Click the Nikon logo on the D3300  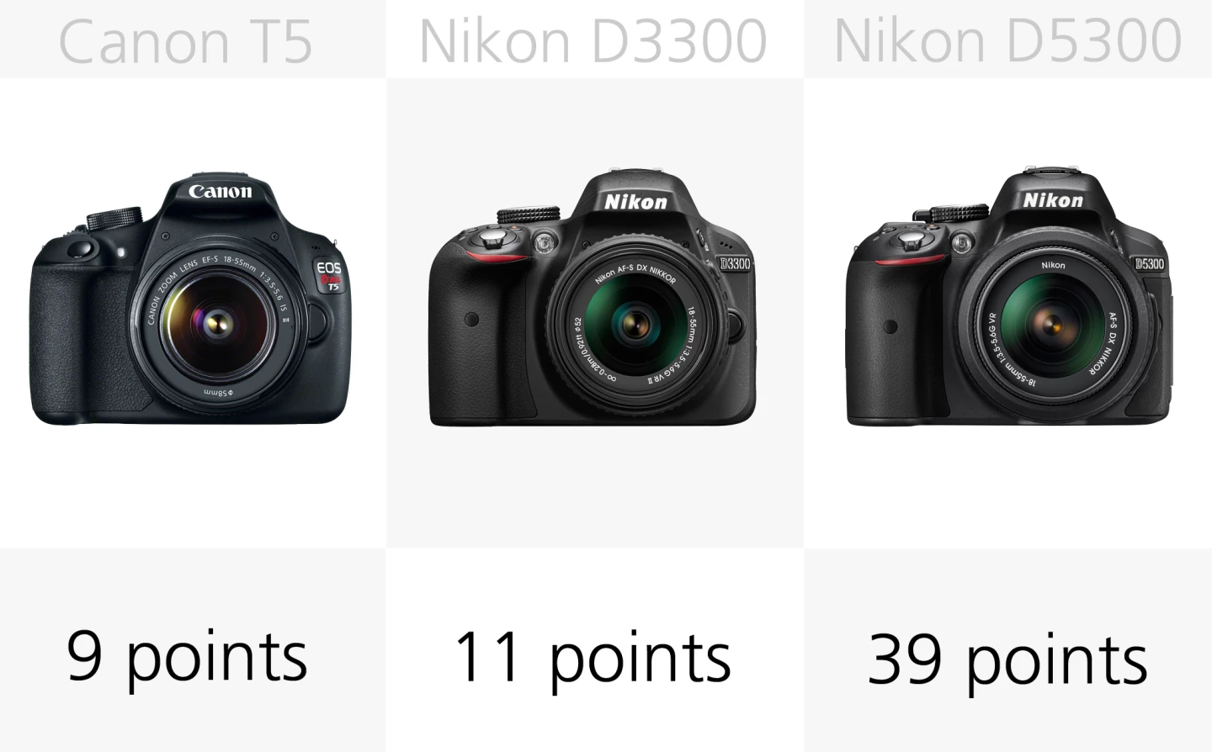click(635, 202)
